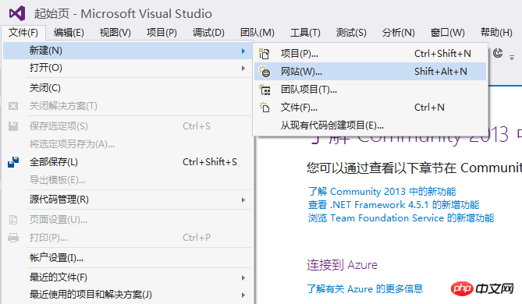Choose 项目(P)... in the New submenu
Viewport: 522px width, 304px height.
click(370, 53)
